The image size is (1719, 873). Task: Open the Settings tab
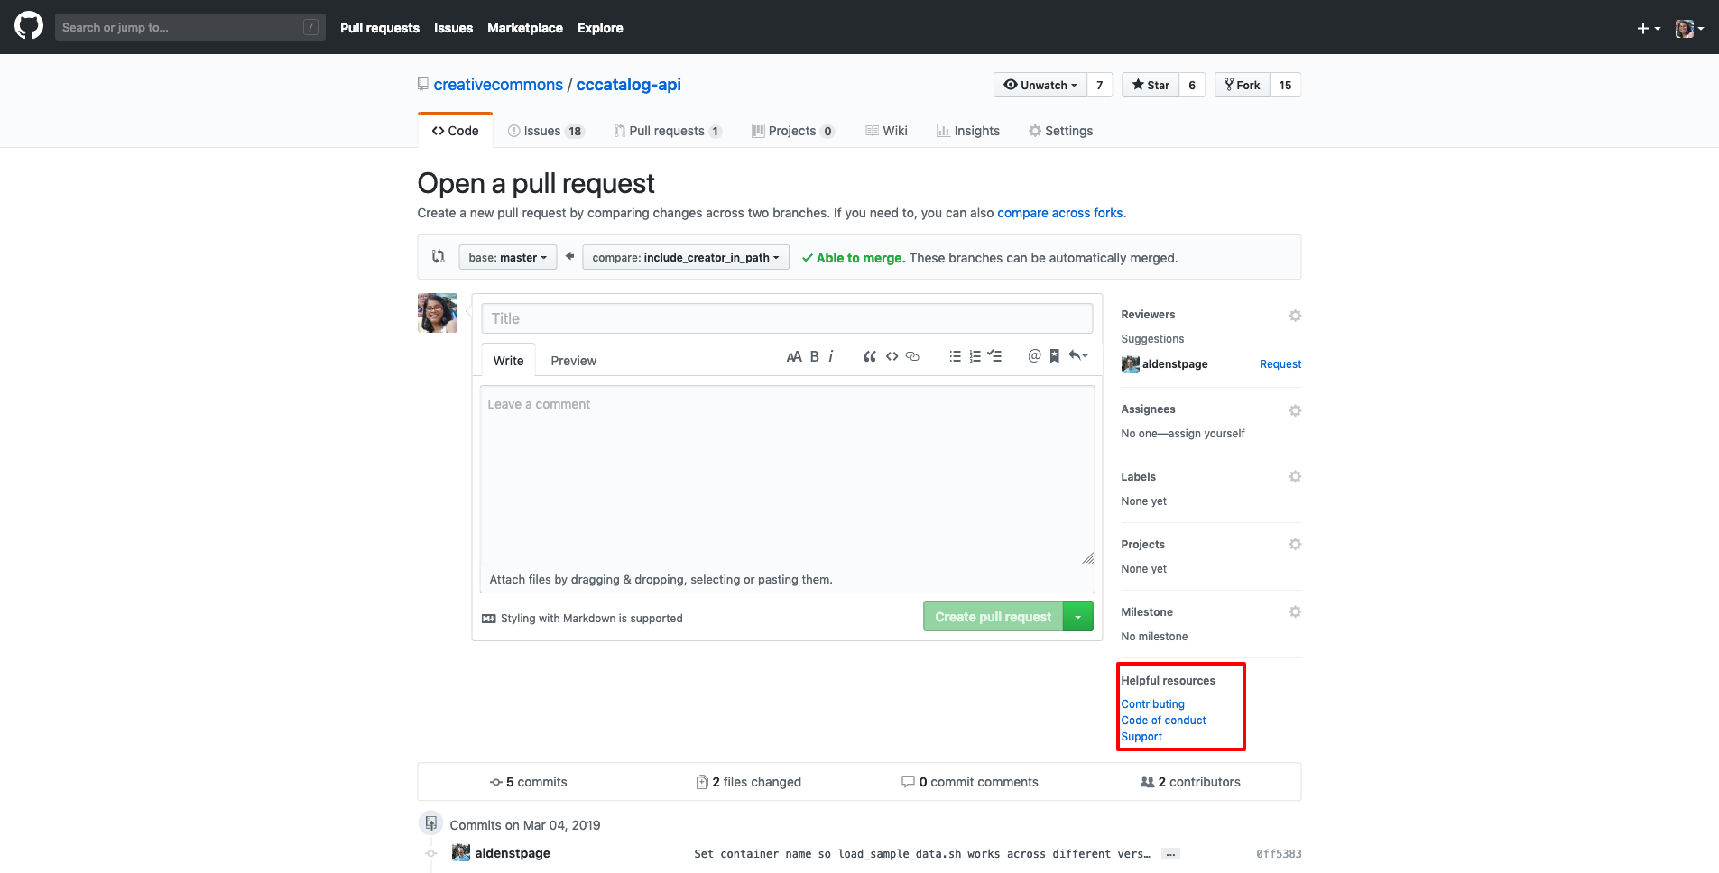pos(1061,131)
